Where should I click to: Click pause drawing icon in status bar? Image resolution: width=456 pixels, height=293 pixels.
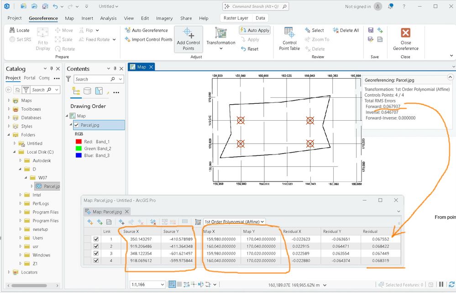[441, 285]
